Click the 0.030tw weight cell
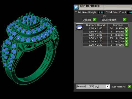This screenshot has width=132, height=99. [x=120, y=35]
